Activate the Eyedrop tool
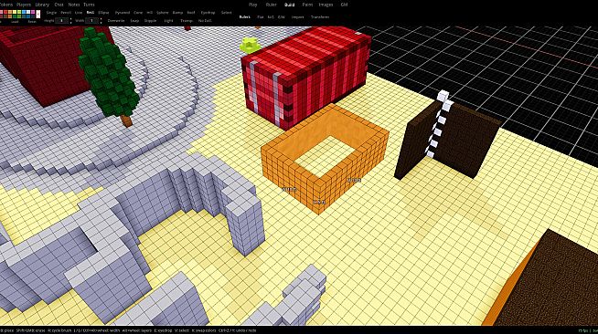598x334 pixels. tap(208, 13)
